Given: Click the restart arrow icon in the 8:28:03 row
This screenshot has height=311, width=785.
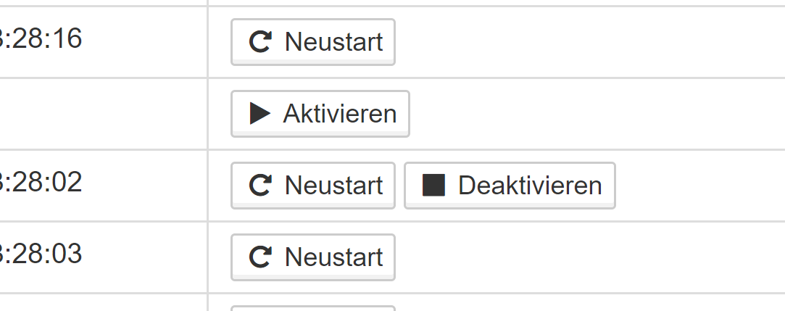Looking at the screenshot, I should point(260,257).
